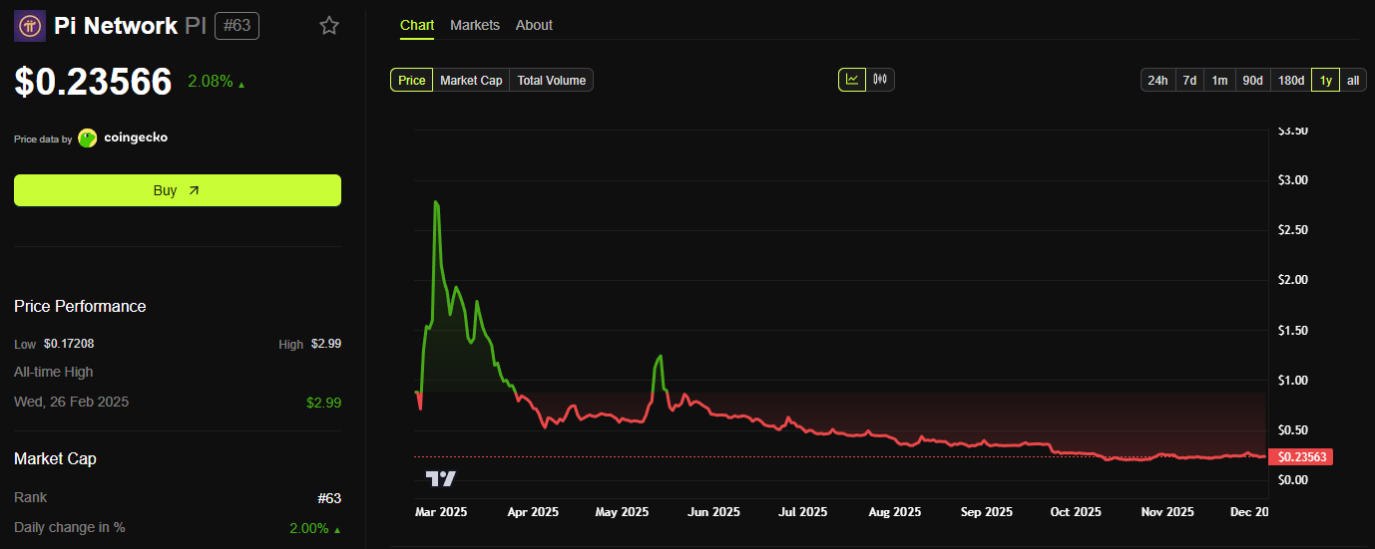Viewport: 1375px width, 549px height.
Task: Click the High $2.99 value
Action: click(x=324, y=344)
